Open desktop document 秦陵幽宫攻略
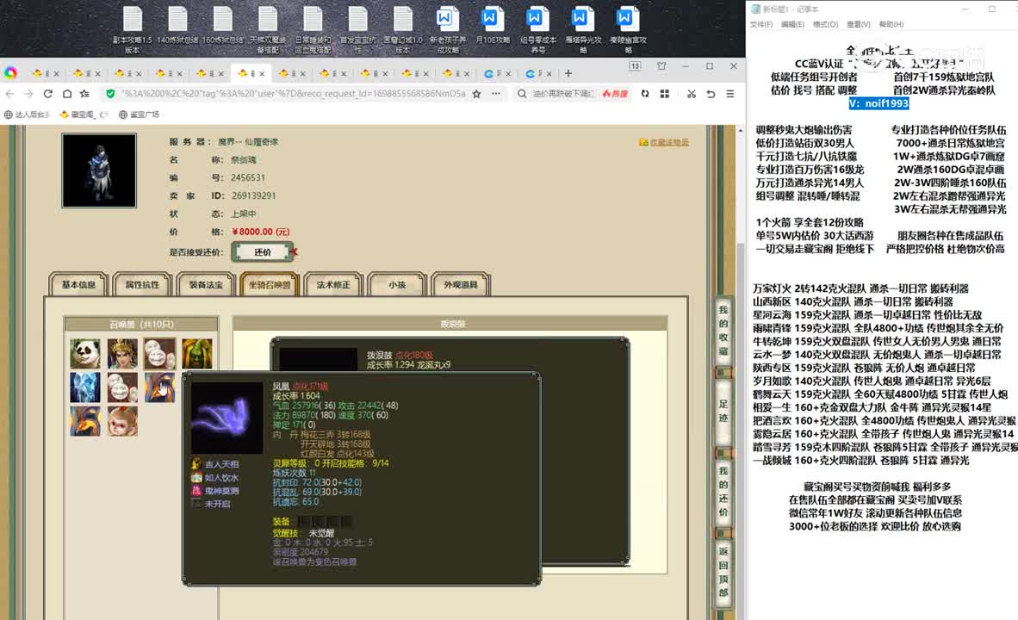The height and width of the screenshot is (620, 1018). coord(628,30)
